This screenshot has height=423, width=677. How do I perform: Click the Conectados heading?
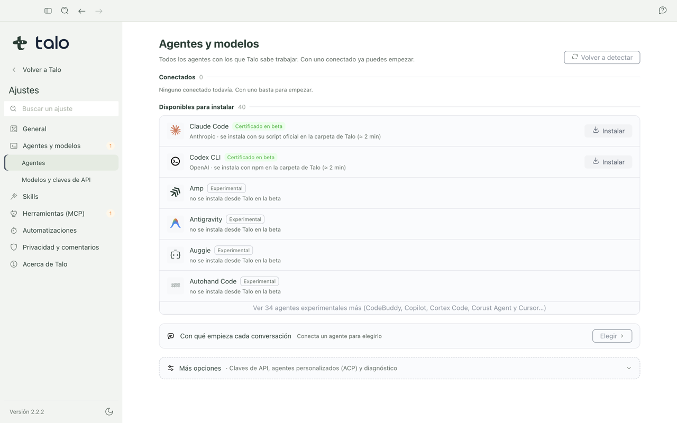click(177, 77)
